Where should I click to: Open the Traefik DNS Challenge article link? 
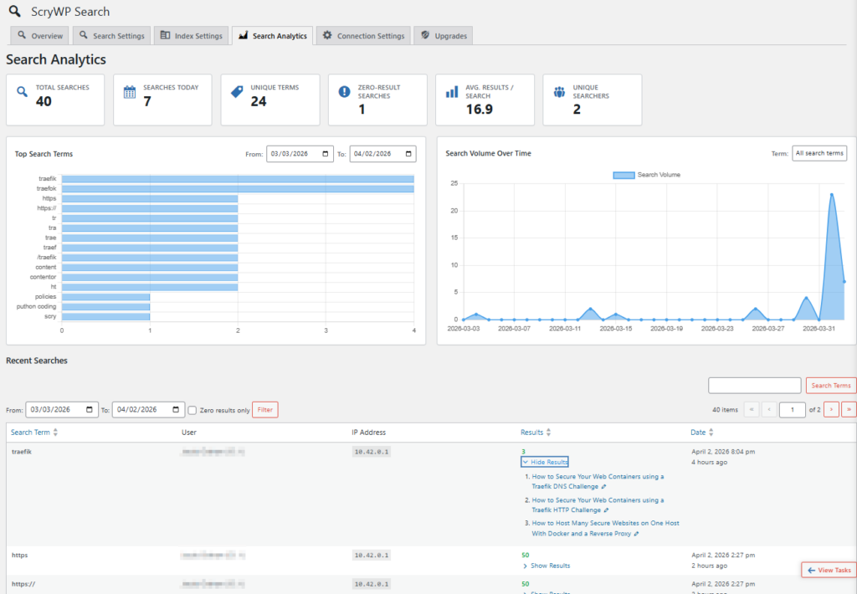coord(598,481)
